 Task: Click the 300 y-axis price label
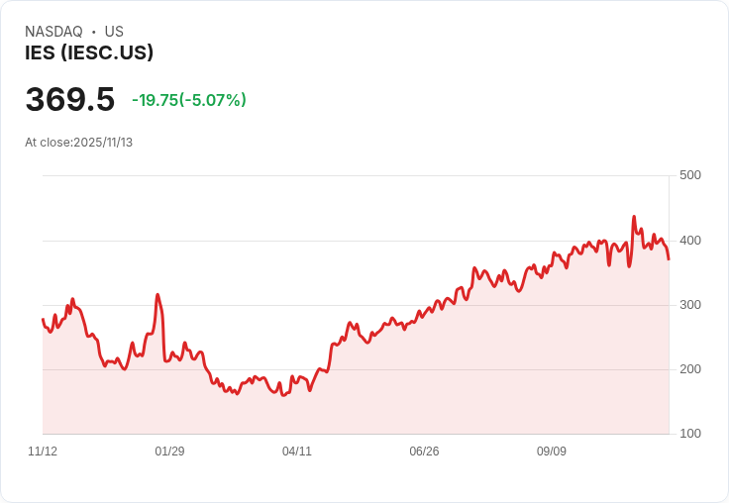pos(689,305)
